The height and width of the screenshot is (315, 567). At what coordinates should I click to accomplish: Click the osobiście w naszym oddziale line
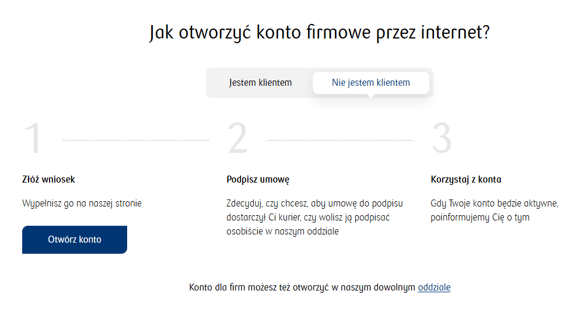pyautogui.click(x=282, y=232)
